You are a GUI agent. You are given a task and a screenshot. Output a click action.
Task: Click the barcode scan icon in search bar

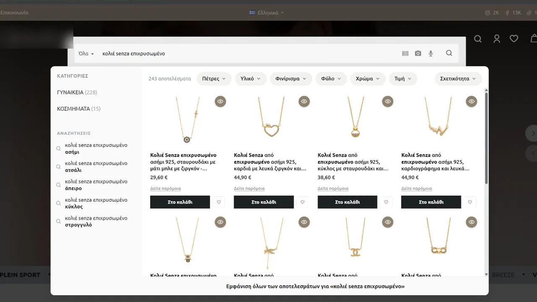point(405,53)
